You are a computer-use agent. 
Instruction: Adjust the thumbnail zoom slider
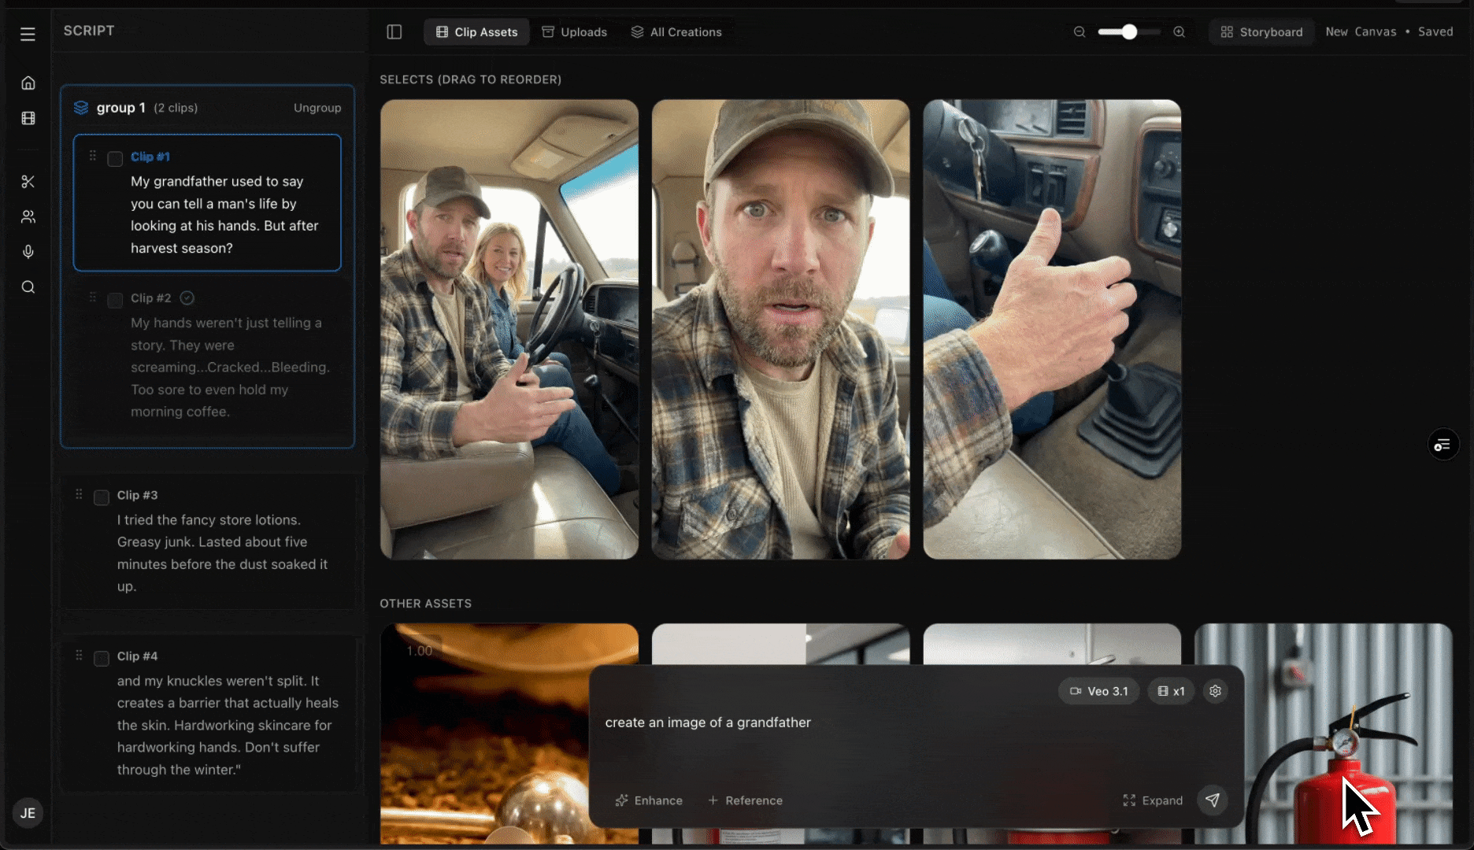[x=1129, y=31]
